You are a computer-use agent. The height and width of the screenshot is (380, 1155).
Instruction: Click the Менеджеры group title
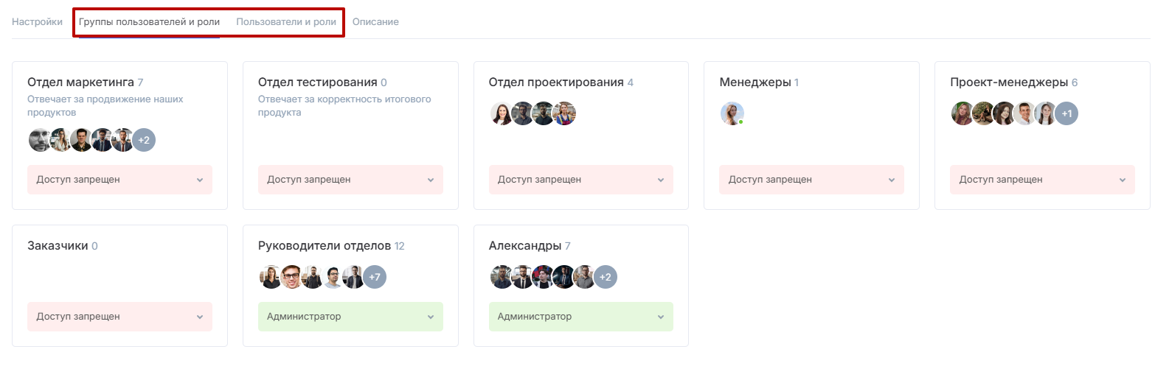point(755,82)
